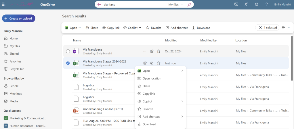Screen dimensions: 294x129
Task: Click the network connections icon in header
Action: click(246, 4)
